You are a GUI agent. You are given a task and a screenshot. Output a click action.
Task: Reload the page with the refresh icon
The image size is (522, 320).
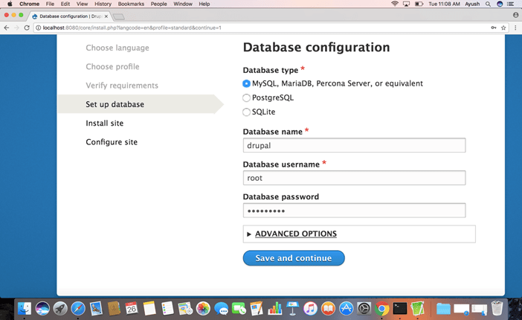coord(27,28)
